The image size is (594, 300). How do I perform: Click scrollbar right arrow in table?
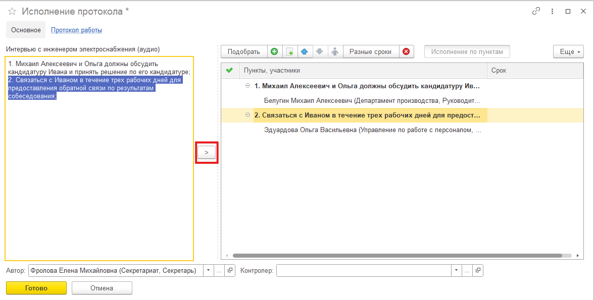(578, 256)
